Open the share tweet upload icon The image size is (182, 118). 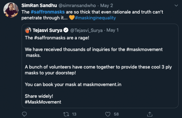(x=150, y=114)
